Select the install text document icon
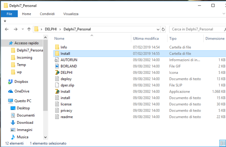The height and width of the screenshot is (147, 226). tap(57, 98)
